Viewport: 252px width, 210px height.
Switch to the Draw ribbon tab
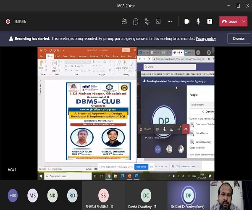point(65,56)
